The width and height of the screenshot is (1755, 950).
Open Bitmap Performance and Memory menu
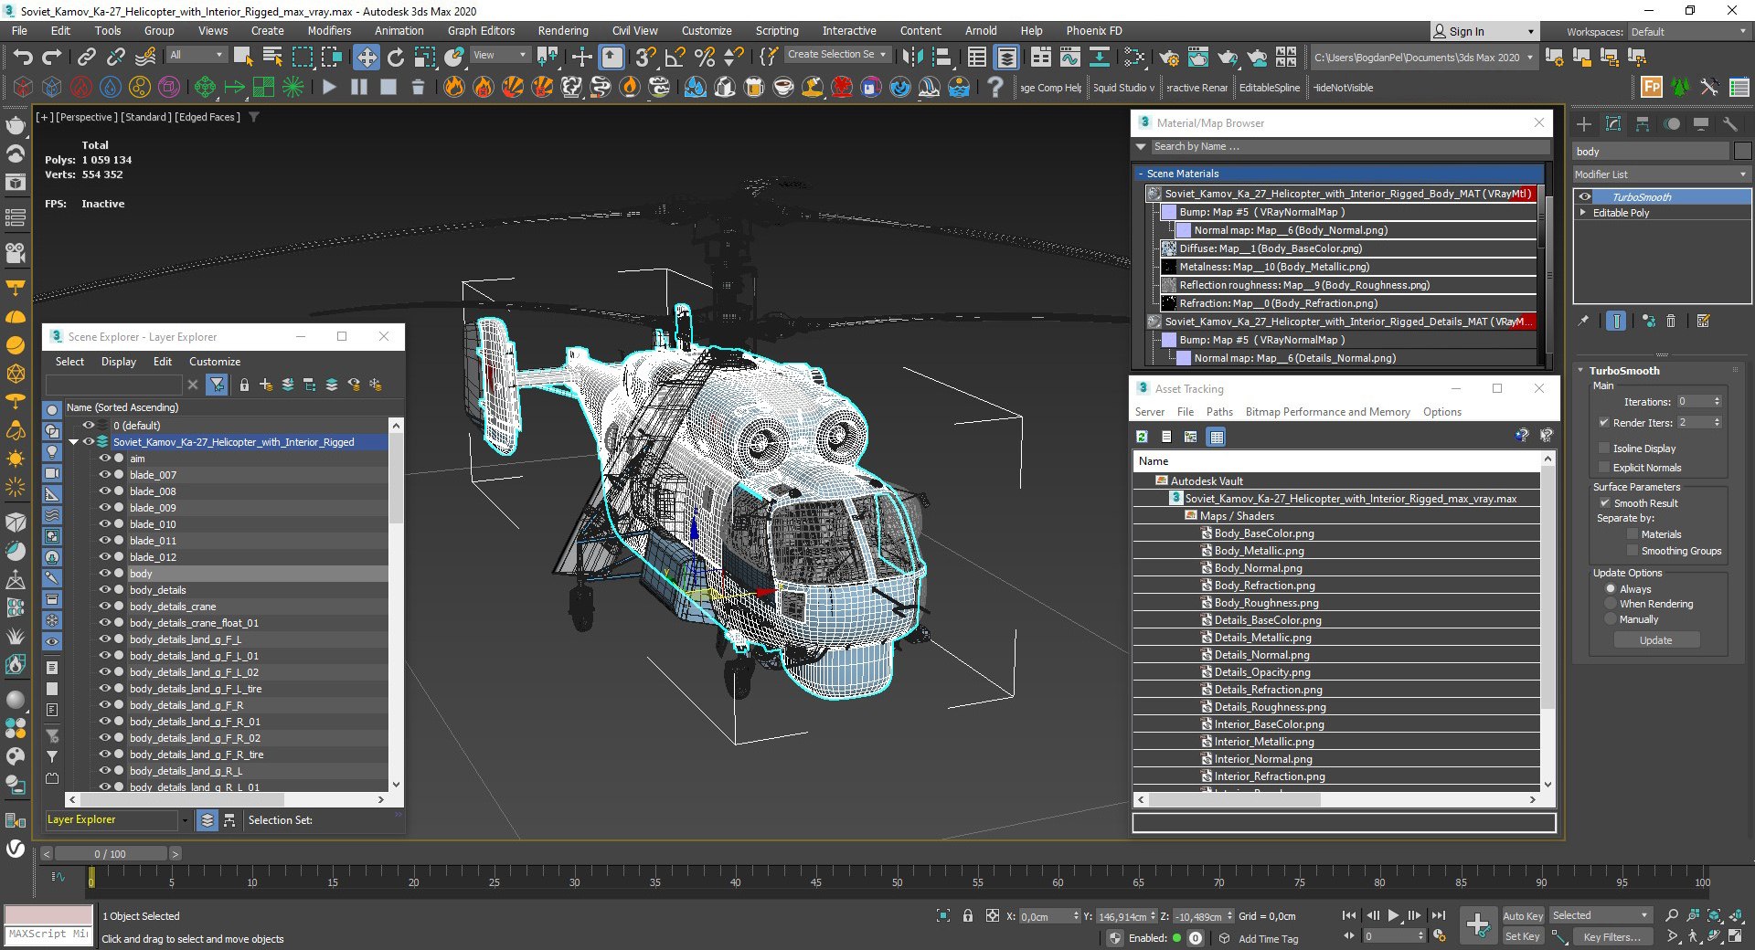(1327, 412)
